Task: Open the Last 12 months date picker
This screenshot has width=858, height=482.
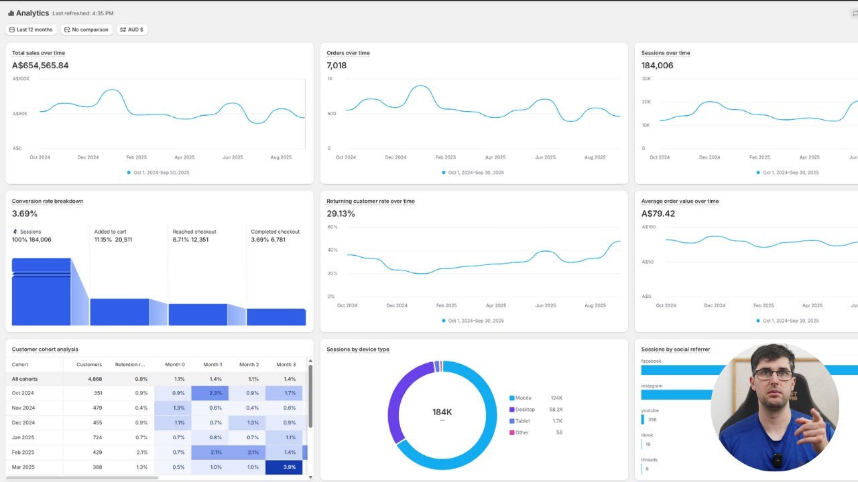Action: tap(31, 29)
